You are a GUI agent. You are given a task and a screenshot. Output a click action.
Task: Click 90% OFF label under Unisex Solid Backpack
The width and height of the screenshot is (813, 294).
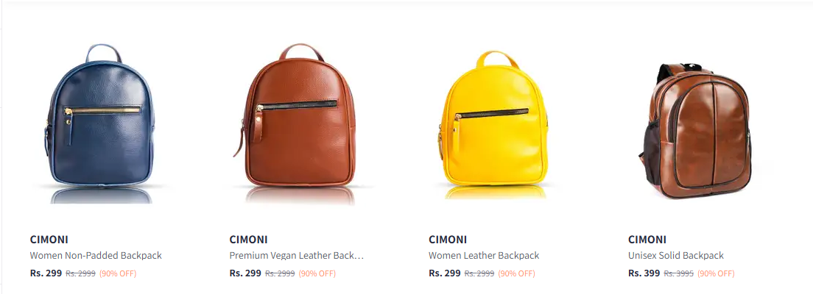pos(716,273)
